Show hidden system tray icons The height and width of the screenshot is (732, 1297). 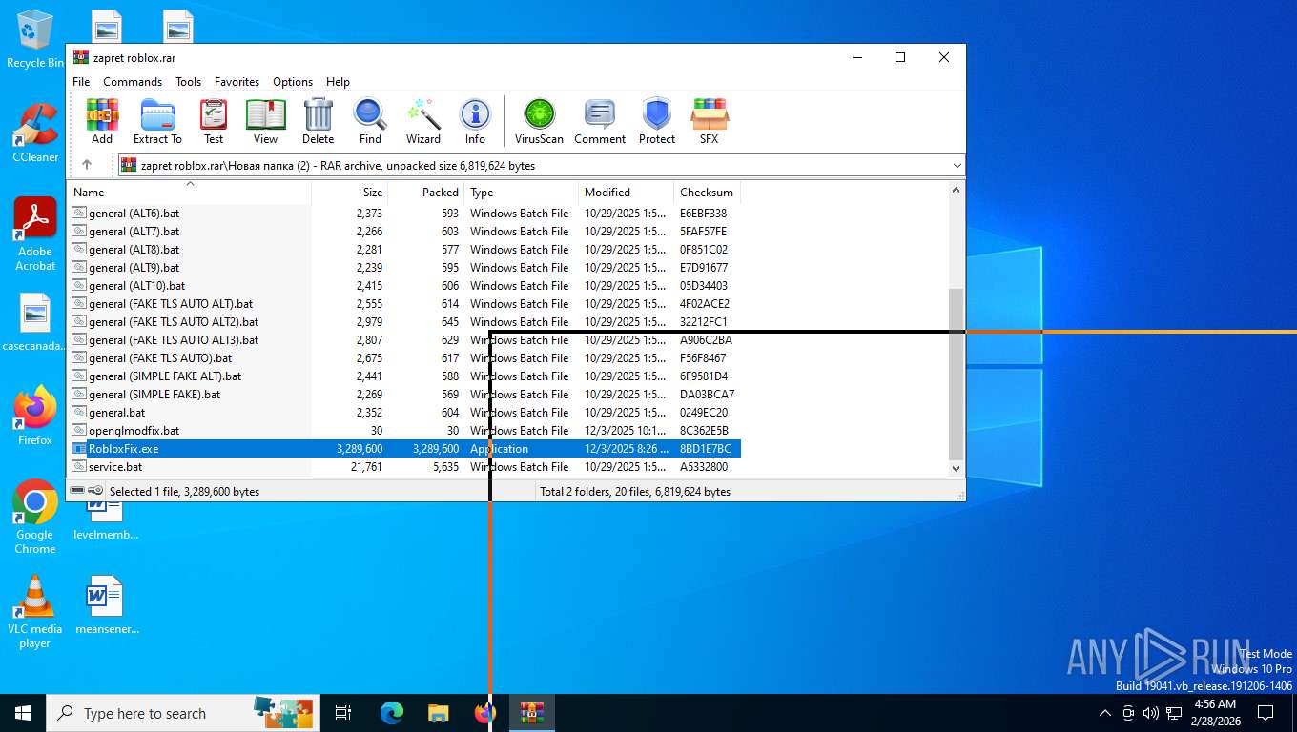tap(1105, 713)
